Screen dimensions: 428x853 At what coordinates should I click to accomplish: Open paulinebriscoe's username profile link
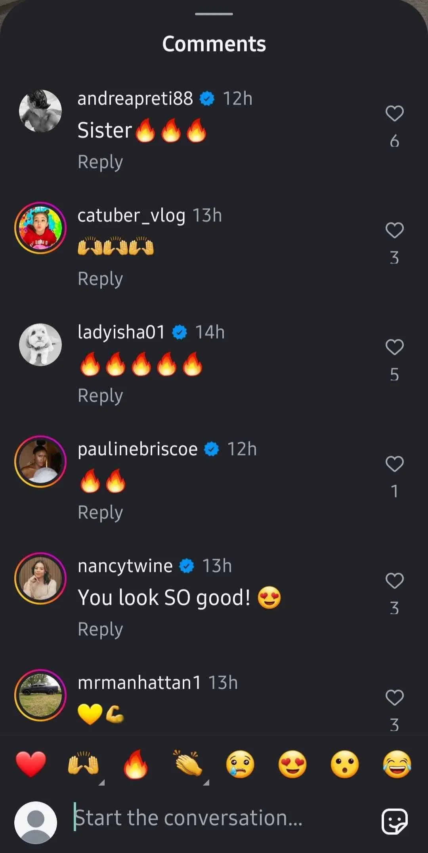click(138, 449)
